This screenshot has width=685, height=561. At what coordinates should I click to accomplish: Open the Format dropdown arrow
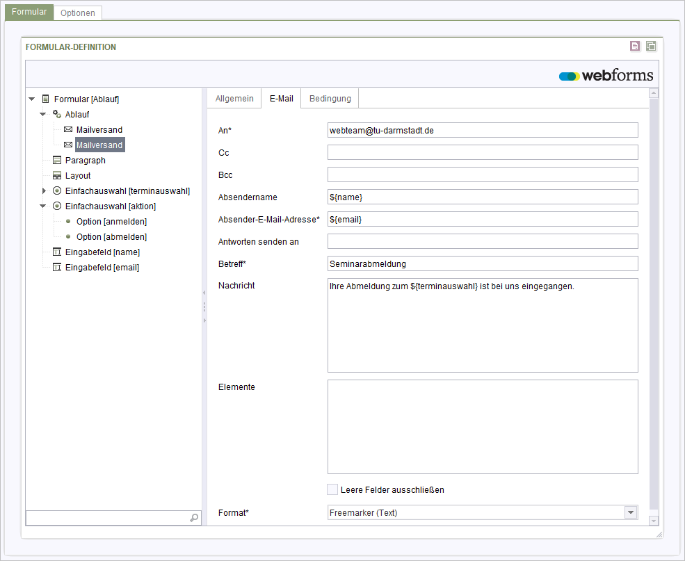click(x=631, y=512)
